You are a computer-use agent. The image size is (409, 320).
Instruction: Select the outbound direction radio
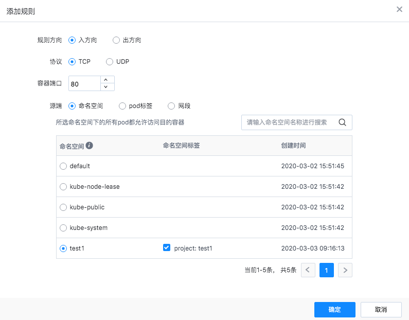pos(116,40)
